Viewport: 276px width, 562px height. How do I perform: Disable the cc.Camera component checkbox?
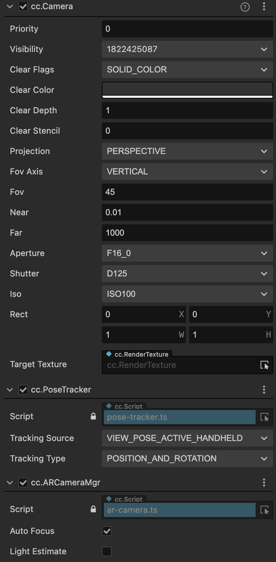(x=23, y=7)
